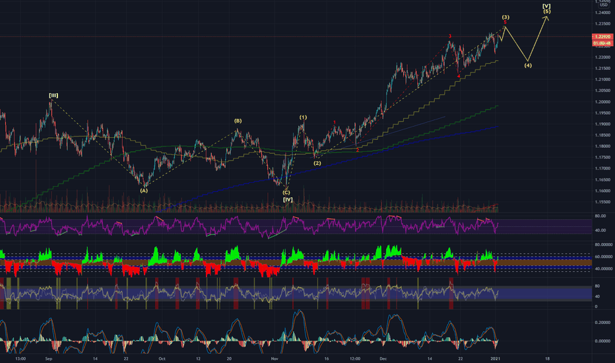The image size is (615, 363).
Task: Click the 60.00000 axis value of the green-red oscillator
Action: [604, 257]
